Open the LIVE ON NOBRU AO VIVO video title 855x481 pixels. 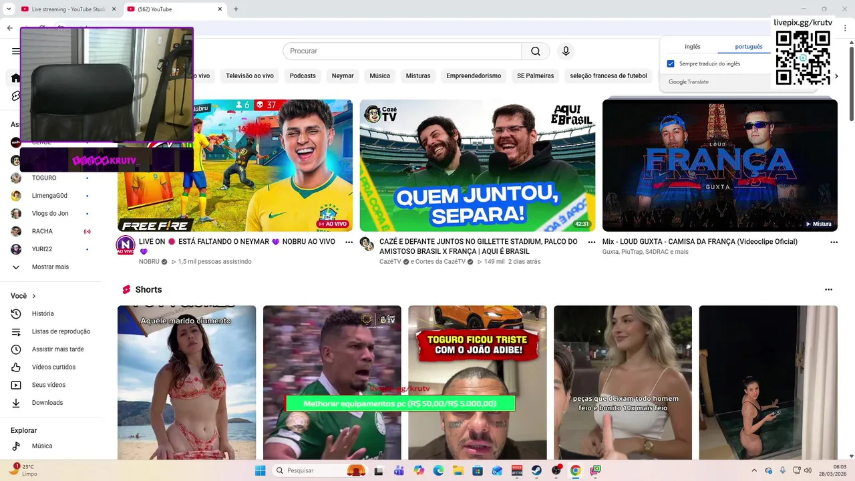[x=237, y=247]
